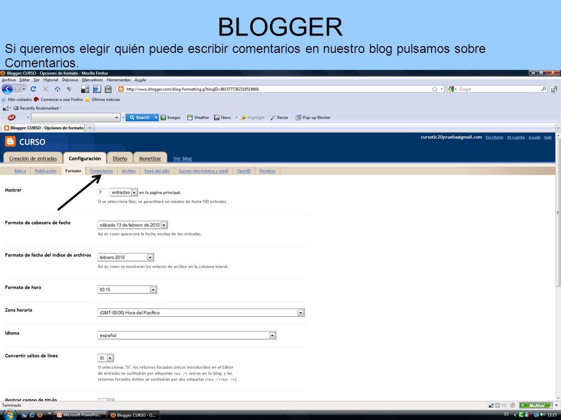Click the McAfee status button
Viewport: 561px width, 420px height.
click(536, 405)
